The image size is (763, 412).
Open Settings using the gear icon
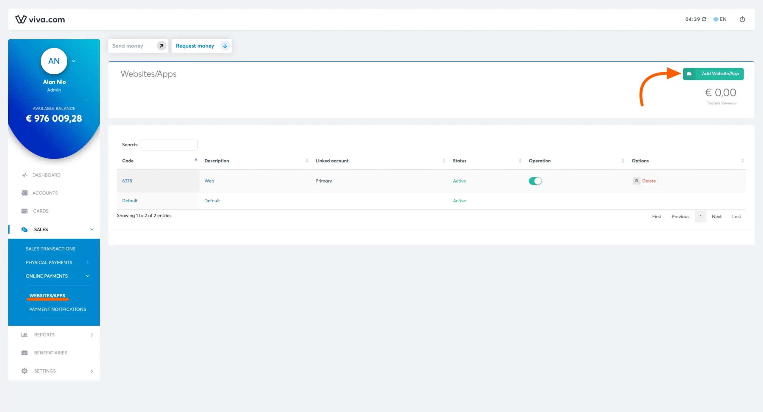click(x=25, y=371)
